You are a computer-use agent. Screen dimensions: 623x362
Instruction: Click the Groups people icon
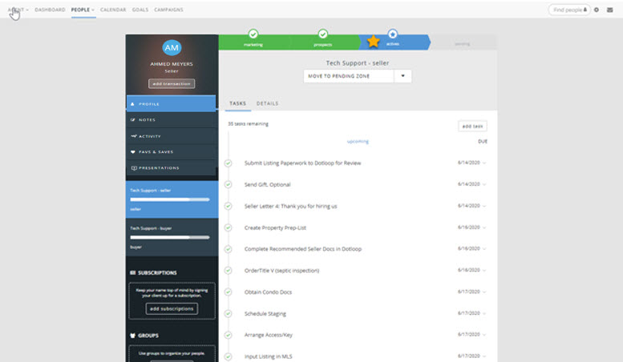pos(133,336)
